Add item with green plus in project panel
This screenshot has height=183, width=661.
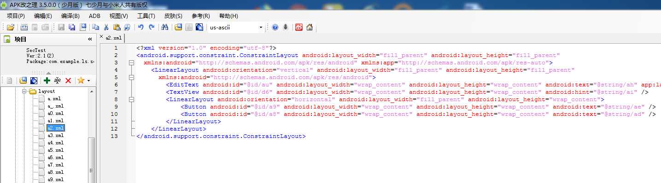click(x=47, y=80)
